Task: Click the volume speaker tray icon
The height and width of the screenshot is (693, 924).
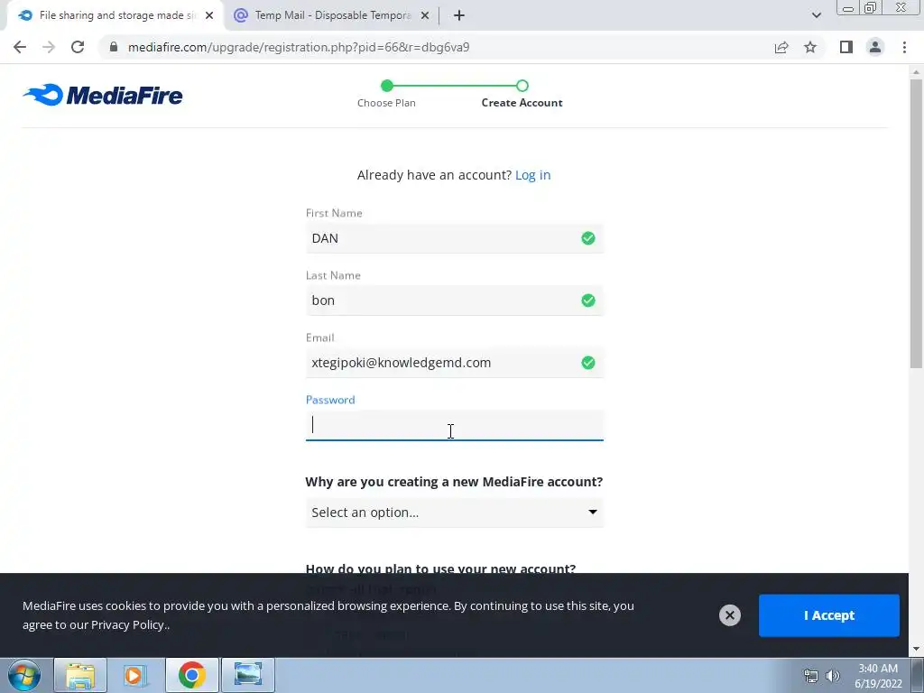Action: tap(833, 676)
